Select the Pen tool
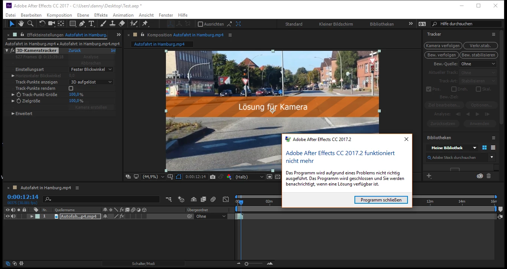The width and height of the screenshot is (507, 269). click(82, 24)
